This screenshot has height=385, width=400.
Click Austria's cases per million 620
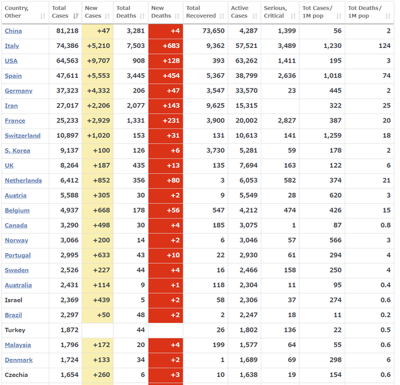335,195
